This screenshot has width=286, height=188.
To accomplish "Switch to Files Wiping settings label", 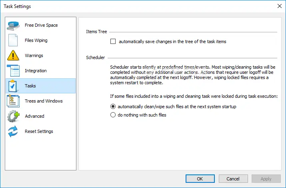I will click(x=36, y=40).
